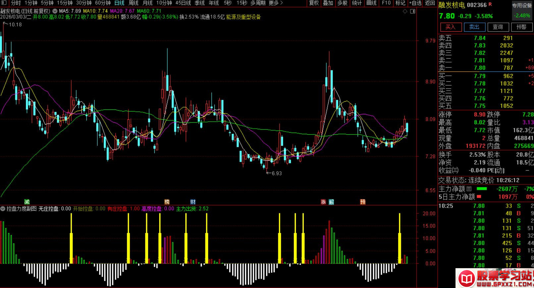Image resolution: width=534 pixels, height=288 pixels.
Task: Expand the main chart indicator dropdown arrow
Action: tap(55, 11)
